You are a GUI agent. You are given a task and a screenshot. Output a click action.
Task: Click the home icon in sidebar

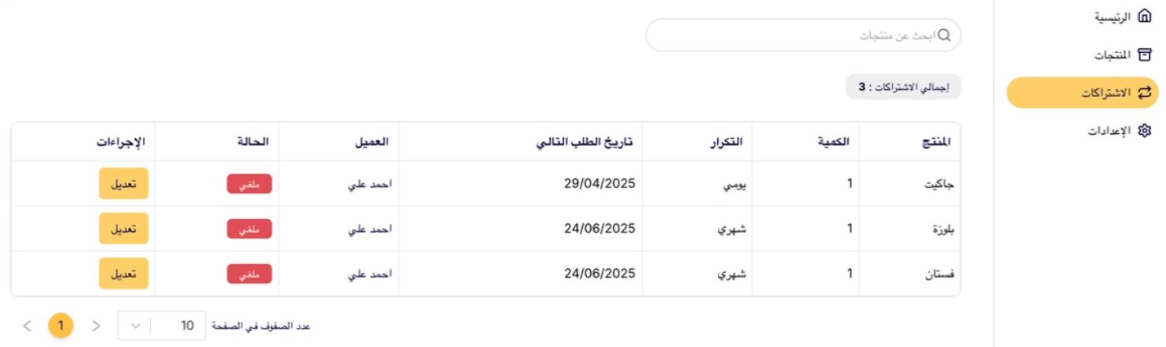coord(1145,17)
